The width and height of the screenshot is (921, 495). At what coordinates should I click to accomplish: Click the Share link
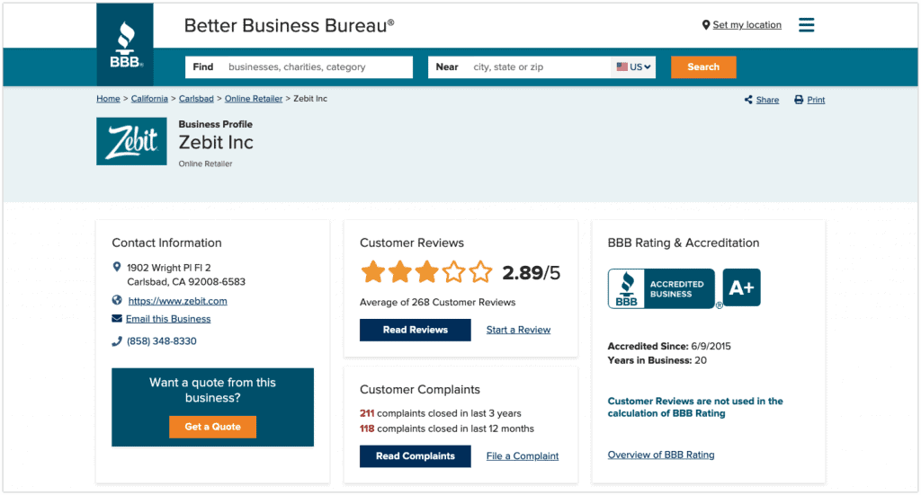(767, 100)
